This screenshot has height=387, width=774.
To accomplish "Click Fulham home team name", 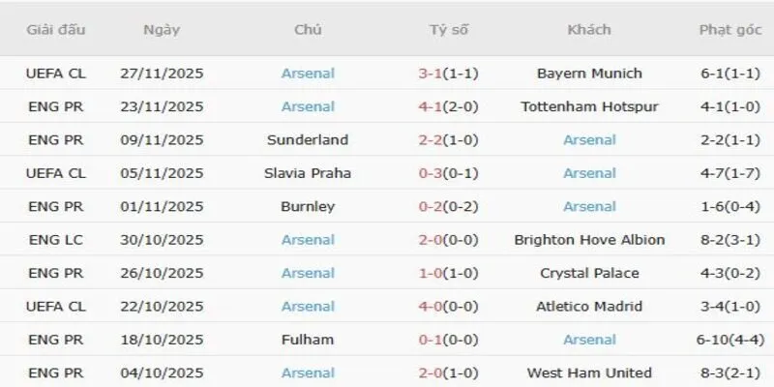I will [x=308, y=340].
